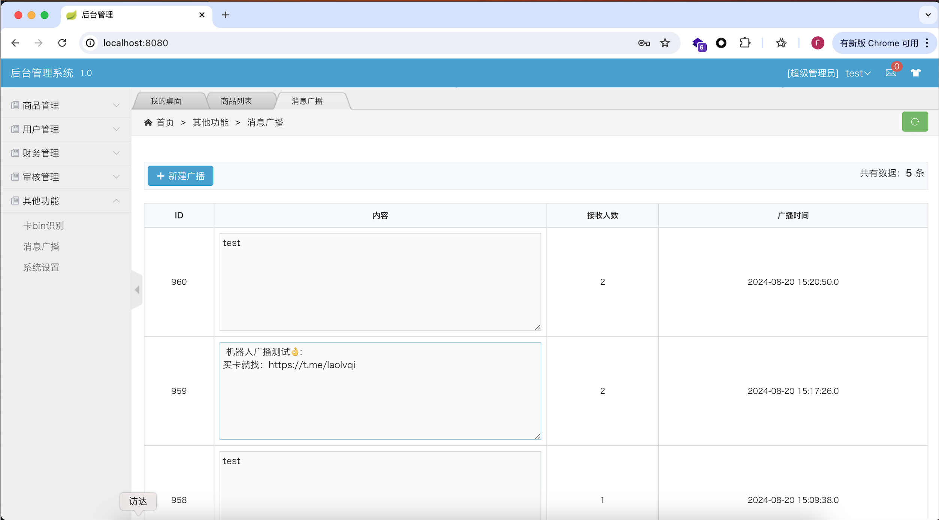Click the 其他功能 menu list icon
Screen dimensions: 939x520
(15, 201)
